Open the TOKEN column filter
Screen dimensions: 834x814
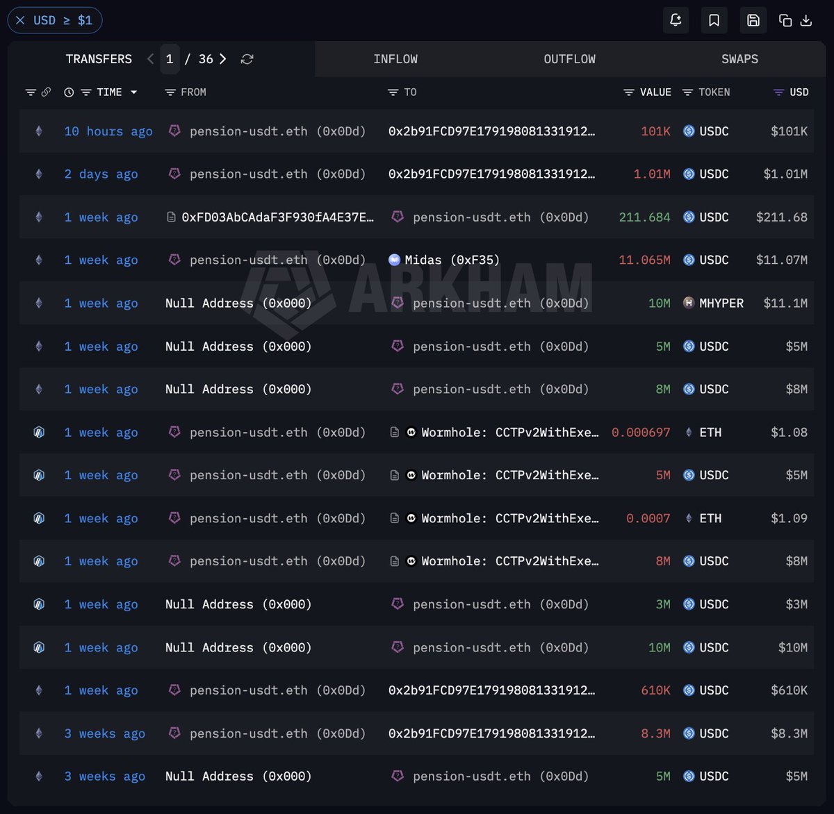687,92
